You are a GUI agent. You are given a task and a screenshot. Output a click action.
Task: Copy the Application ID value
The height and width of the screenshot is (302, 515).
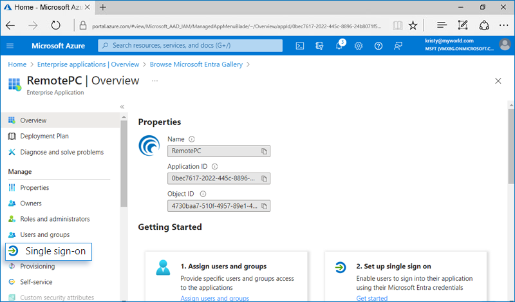(x=264, y=178)
